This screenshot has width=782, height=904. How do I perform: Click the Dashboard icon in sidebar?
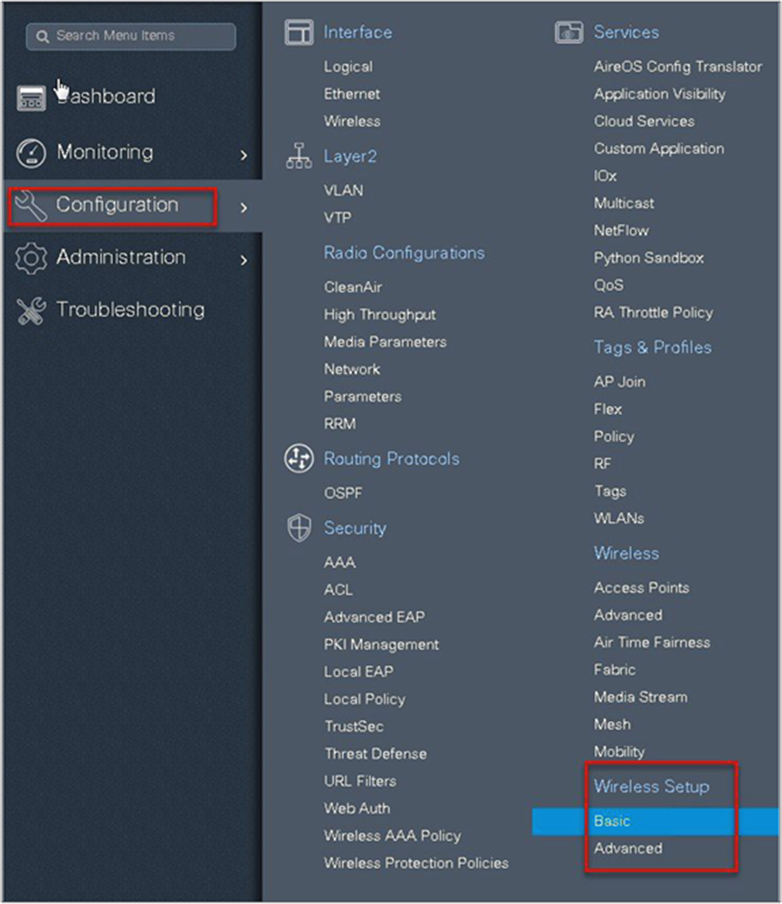[x=31, y=99]
